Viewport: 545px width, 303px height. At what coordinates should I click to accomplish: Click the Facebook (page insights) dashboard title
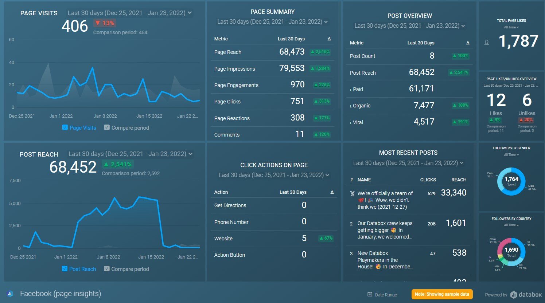[61, 294]
